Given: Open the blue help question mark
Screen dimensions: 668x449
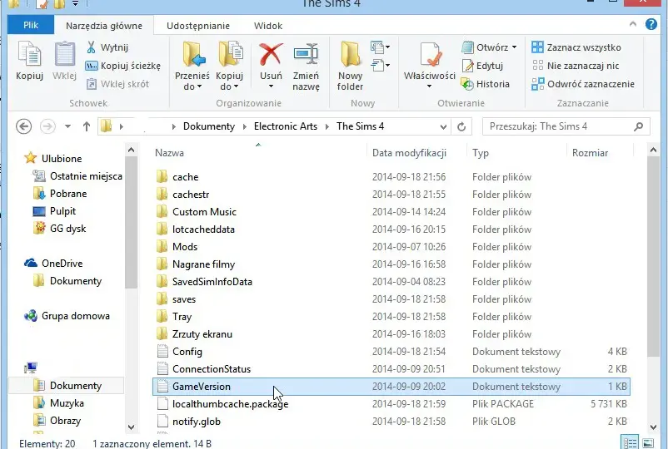Looking at the screenshot, I should click(651, 24).
